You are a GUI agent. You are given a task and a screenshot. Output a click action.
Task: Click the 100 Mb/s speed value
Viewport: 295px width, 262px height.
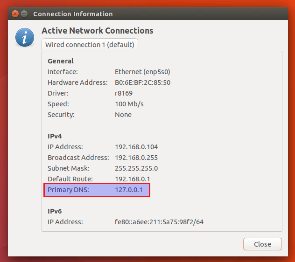[129, 104]
